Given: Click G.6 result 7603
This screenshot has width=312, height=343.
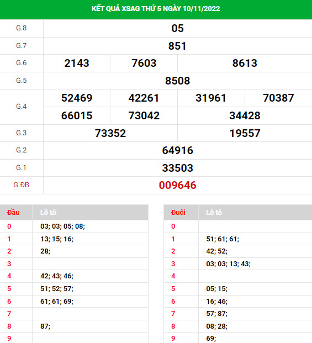Looking at the screenshot, I should click(144, 63).
